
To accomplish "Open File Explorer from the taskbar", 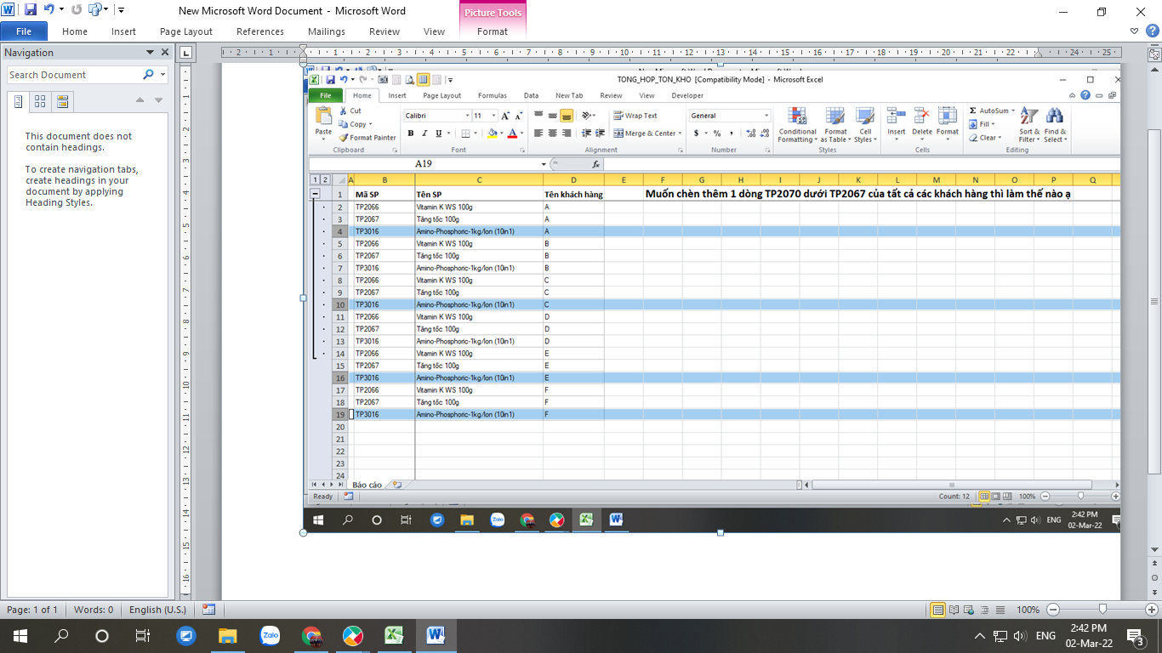I will pyautogui.click(x=227, y=636).
